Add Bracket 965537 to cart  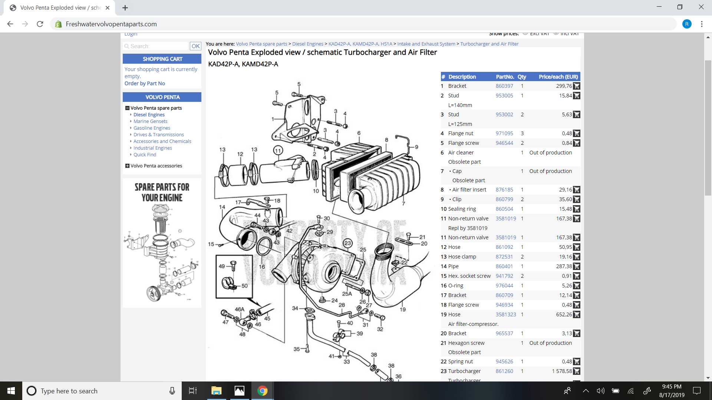tap(577, 333)
